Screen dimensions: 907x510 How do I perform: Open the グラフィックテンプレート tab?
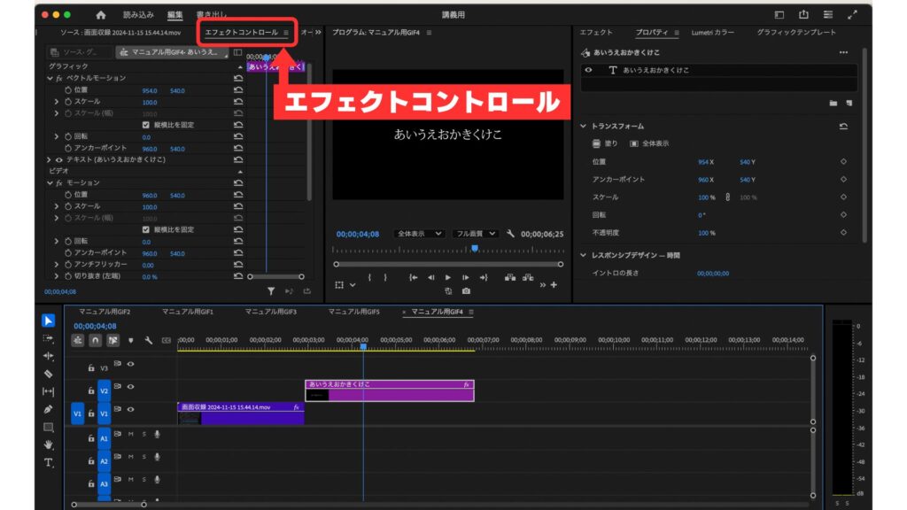click(x=796, y=33)
